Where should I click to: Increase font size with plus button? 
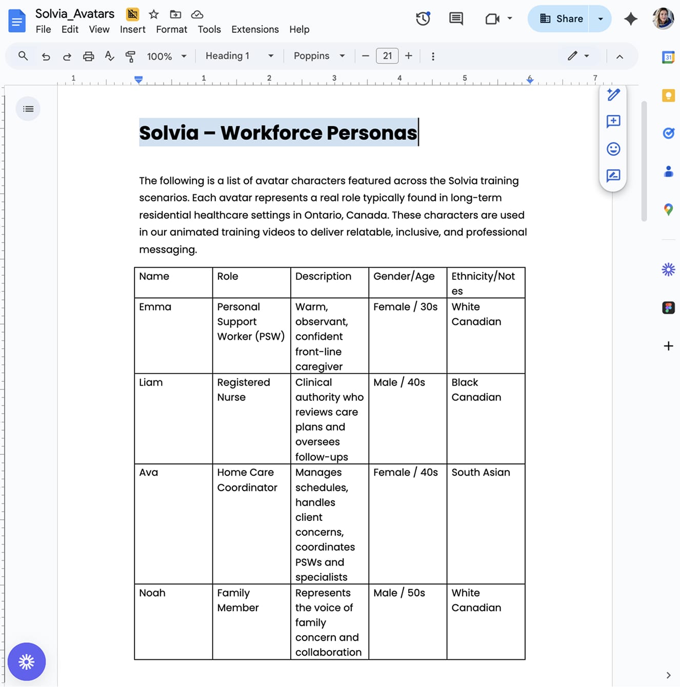[409, 56]
